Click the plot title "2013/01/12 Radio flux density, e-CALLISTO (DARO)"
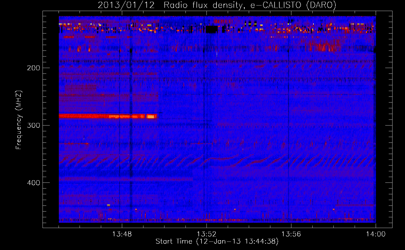The width and height of the screenshot is (405, 250). (x=217, y=5)
